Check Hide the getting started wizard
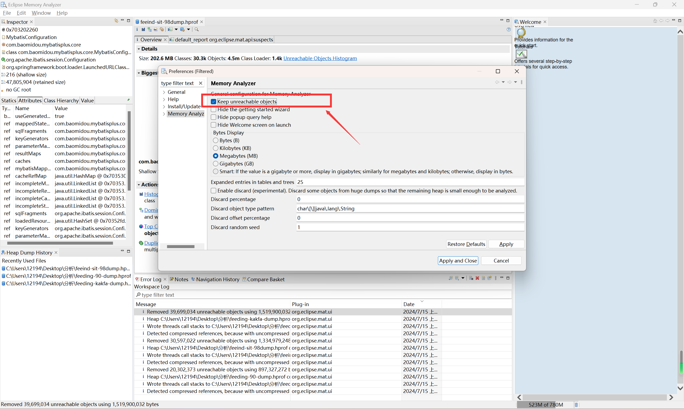Image resolution: width=684 pixels, height=409 pixels. point(213,109)
